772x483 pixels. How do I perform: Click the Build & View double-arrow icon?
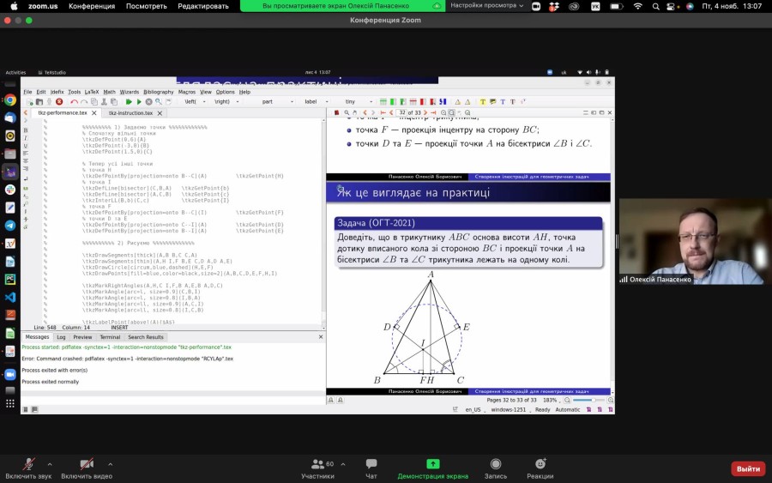(x=129, y=102)
